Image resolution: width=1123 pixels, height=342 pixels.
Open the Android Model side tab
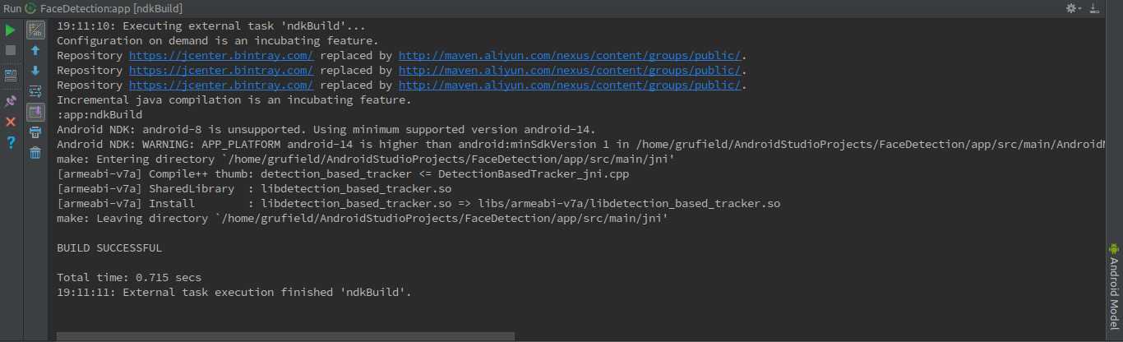pyautogui.click(x=1114, y=287)
